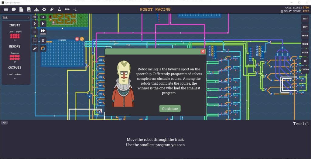Toggle the 10kHz fast-forward speed
Image resolution: width=311 pixels, height=159 pixels.
coord(43,32)
